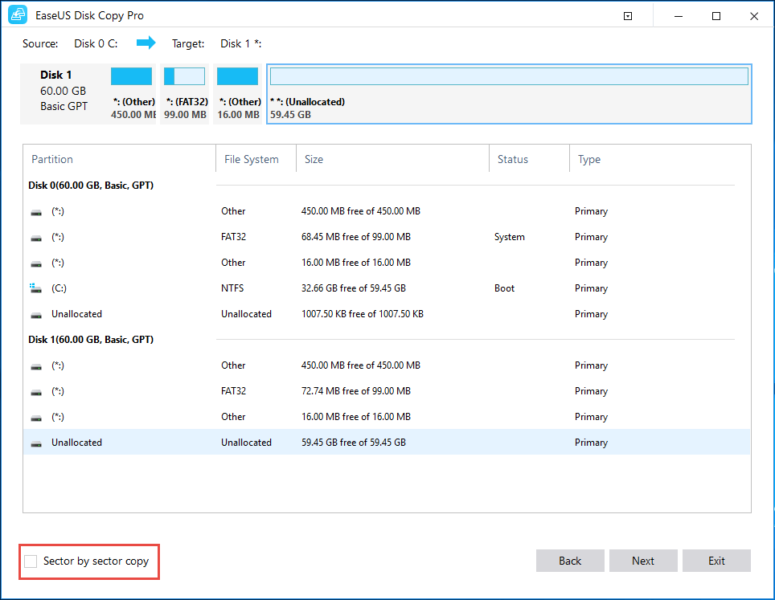Select the Disk 1(60.00 GB, Basic, GPT) group
This screenshot has height=600, width=775.
[x=91, y=339]
